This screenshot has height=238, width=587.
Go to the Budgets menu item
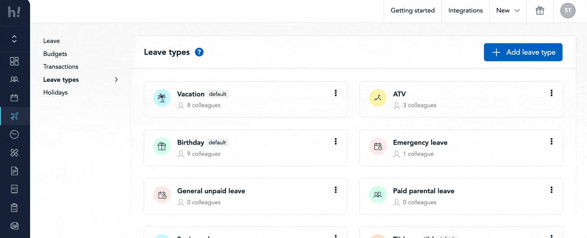click(55, 54)
